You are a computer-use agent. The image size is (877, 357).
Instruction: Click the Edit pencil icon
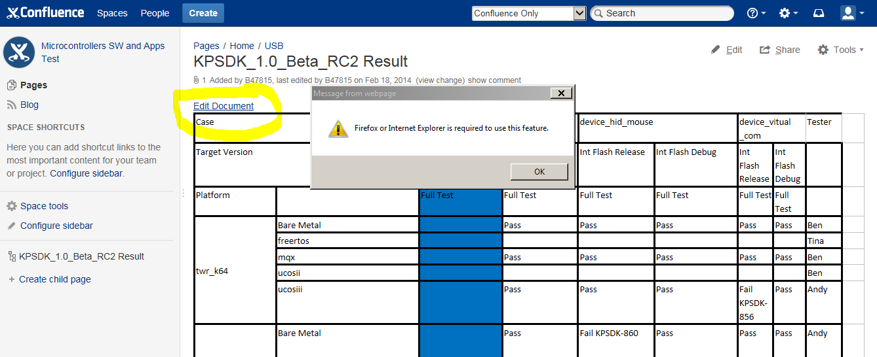[x=716, y=50]
